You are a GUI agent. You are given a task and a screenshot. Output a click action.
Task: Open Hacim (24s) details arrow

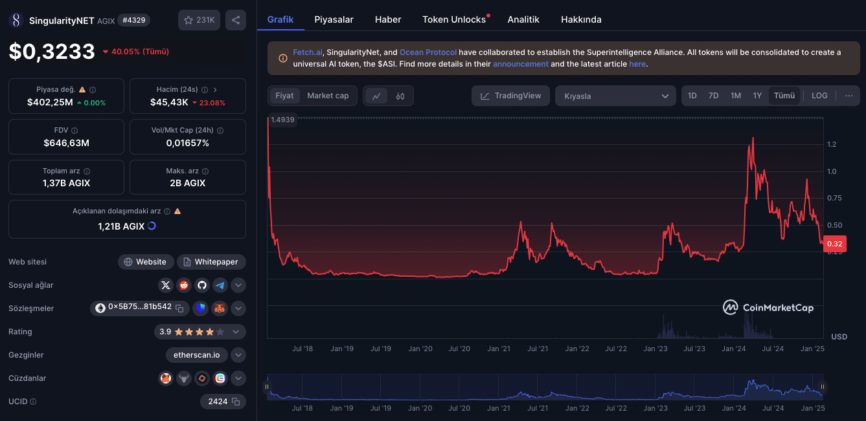tap(215, 90)
